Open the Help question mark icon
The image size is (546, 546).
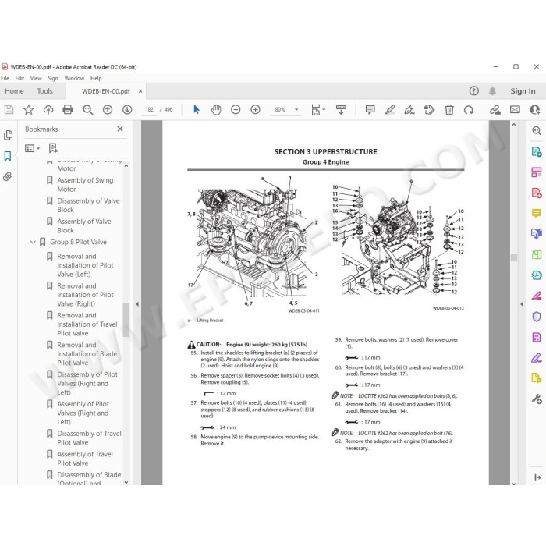tap(474, 91)
